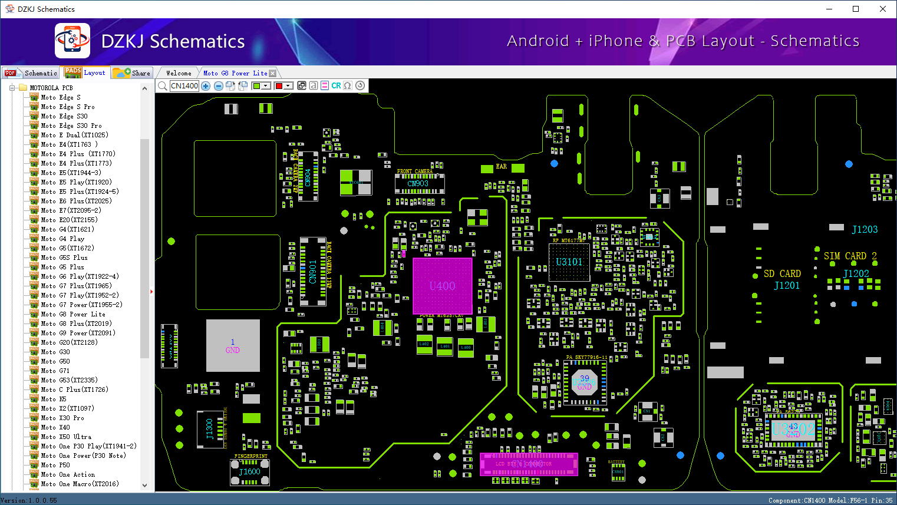The image size is (897, 505).
Task: Open Moto G5S Plus entry
Action: tap(64, 258)
